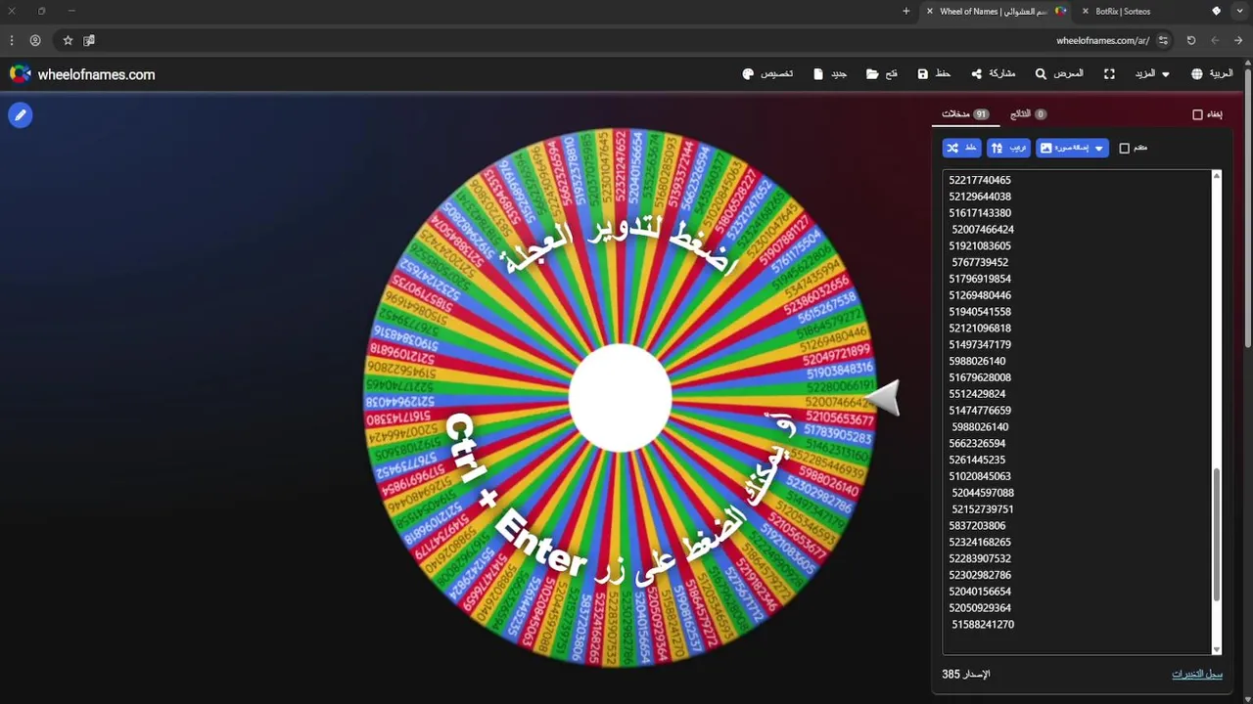1253x704 pixels.
Task: Open the Add image (إضافة صورة) dropdown
Action: tap(1072, 148)
